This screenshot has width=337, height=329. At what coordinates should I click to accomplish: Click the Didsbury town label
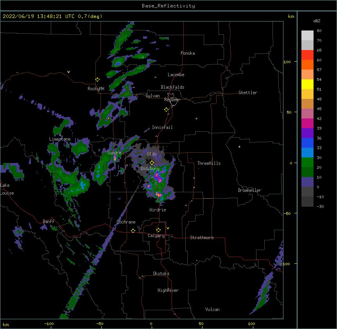[x=150, y=168]
